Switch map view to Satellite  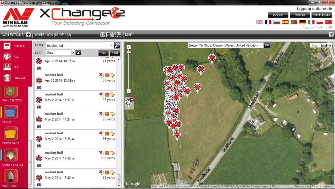(x=326, y=45)
